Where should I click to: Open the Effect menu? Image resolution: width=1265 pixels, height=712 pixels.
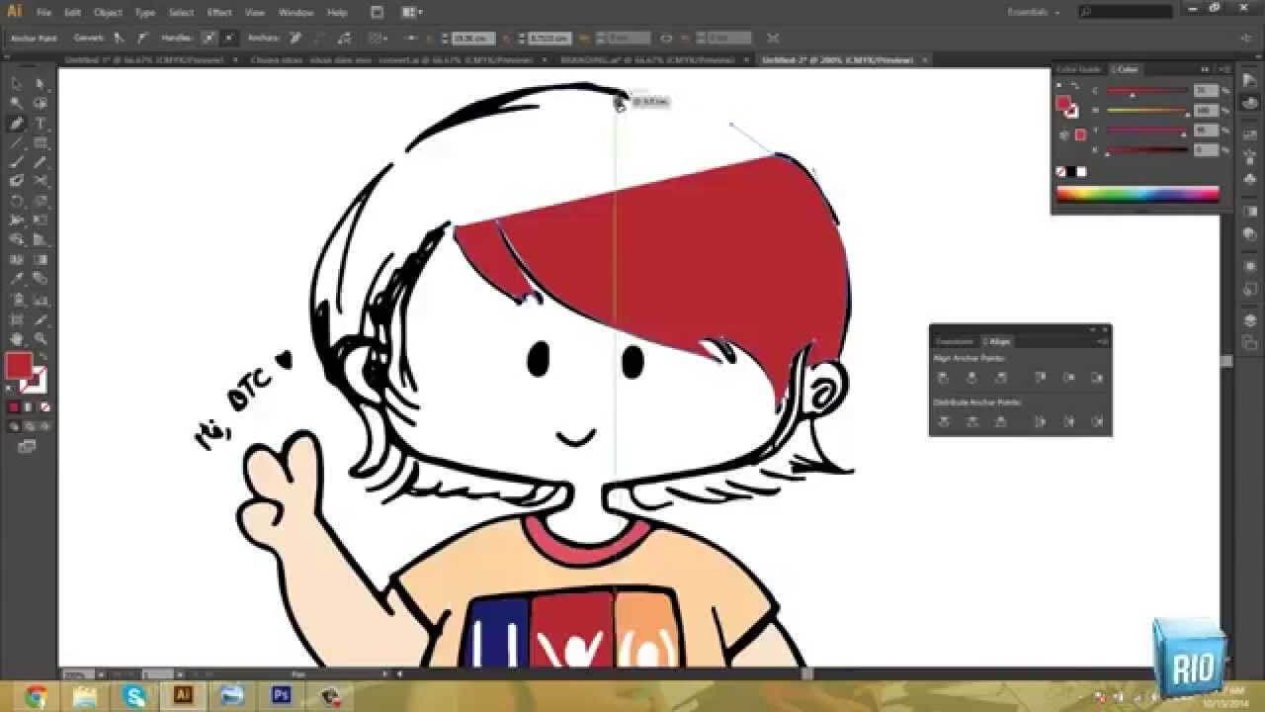220,13
